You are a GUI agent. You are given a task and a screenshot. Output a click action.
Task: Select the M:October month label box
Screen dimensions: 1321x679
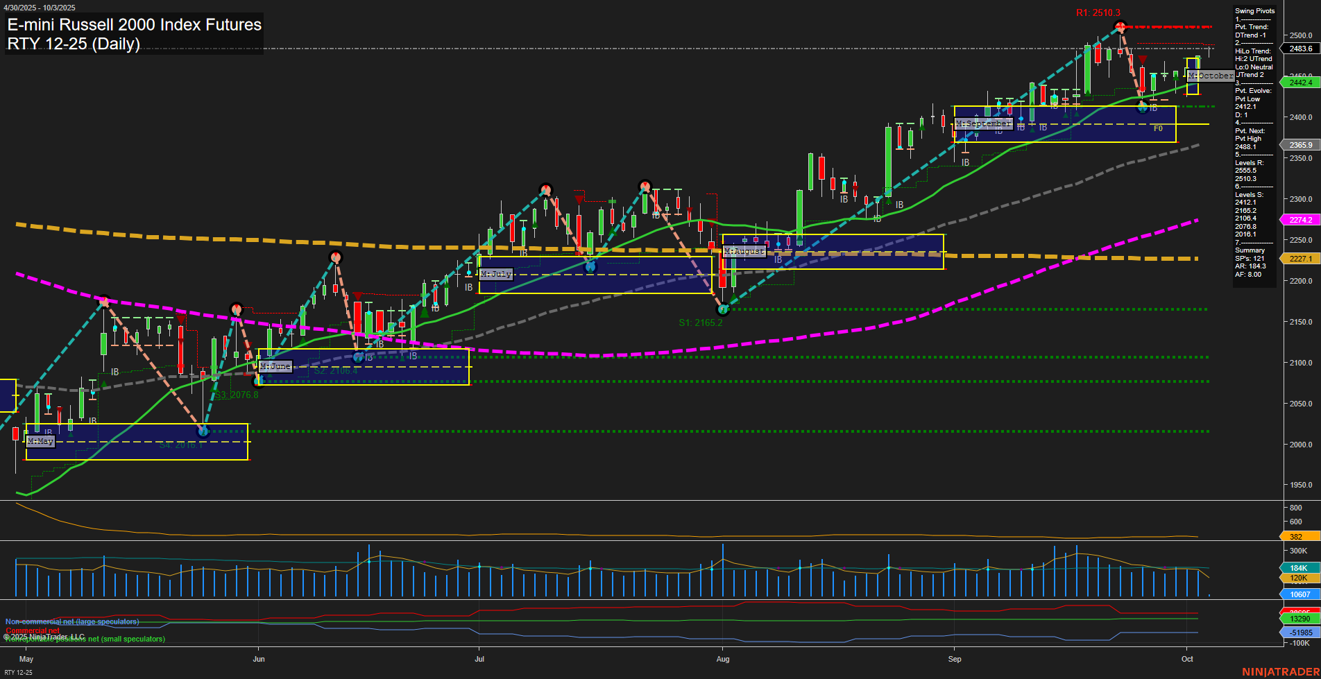(1211, 76)
